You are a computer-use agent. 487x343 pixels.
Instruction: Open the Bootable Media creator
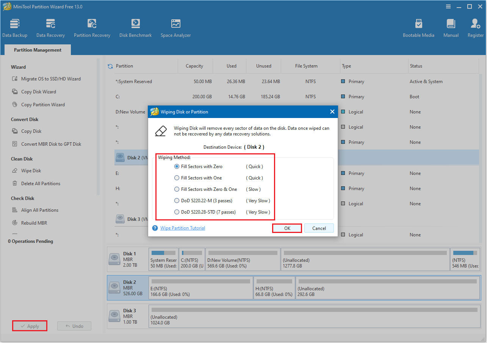click(x=418, y=27)
